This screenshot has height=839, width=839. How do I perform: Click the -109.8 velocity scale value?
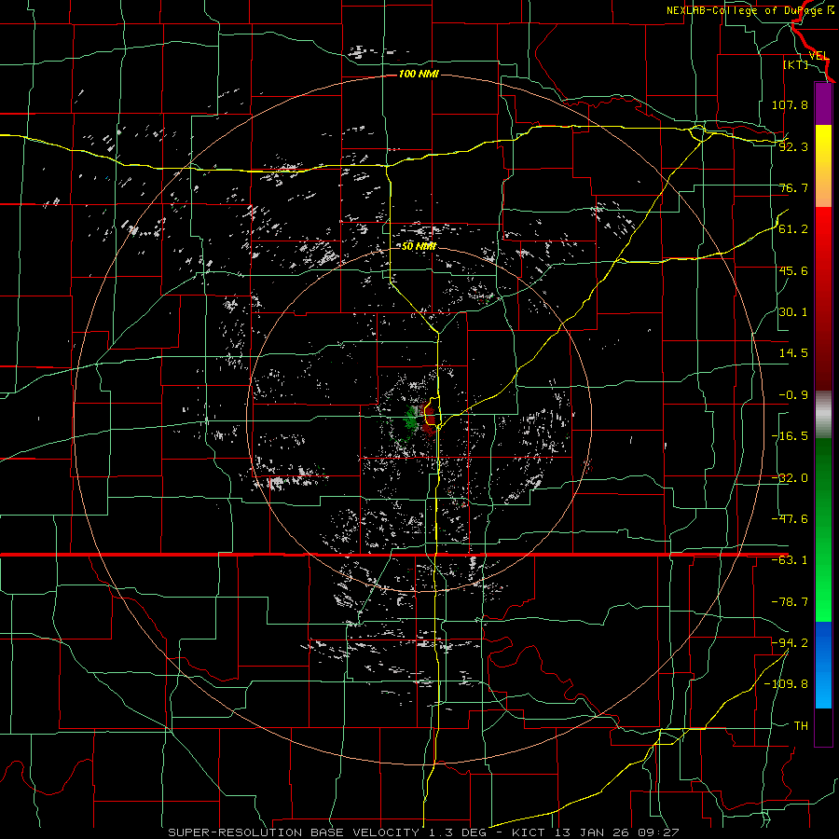786,684
